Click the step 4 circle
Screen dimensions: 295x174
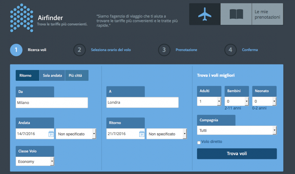230,50
